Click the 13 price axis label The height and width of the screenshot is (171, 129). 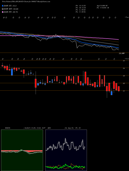click(124, 76)
